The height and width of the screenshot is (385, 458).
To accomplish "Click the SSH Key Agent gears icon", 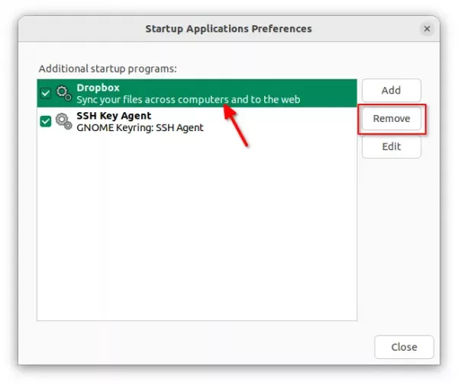I will (63, 121).
